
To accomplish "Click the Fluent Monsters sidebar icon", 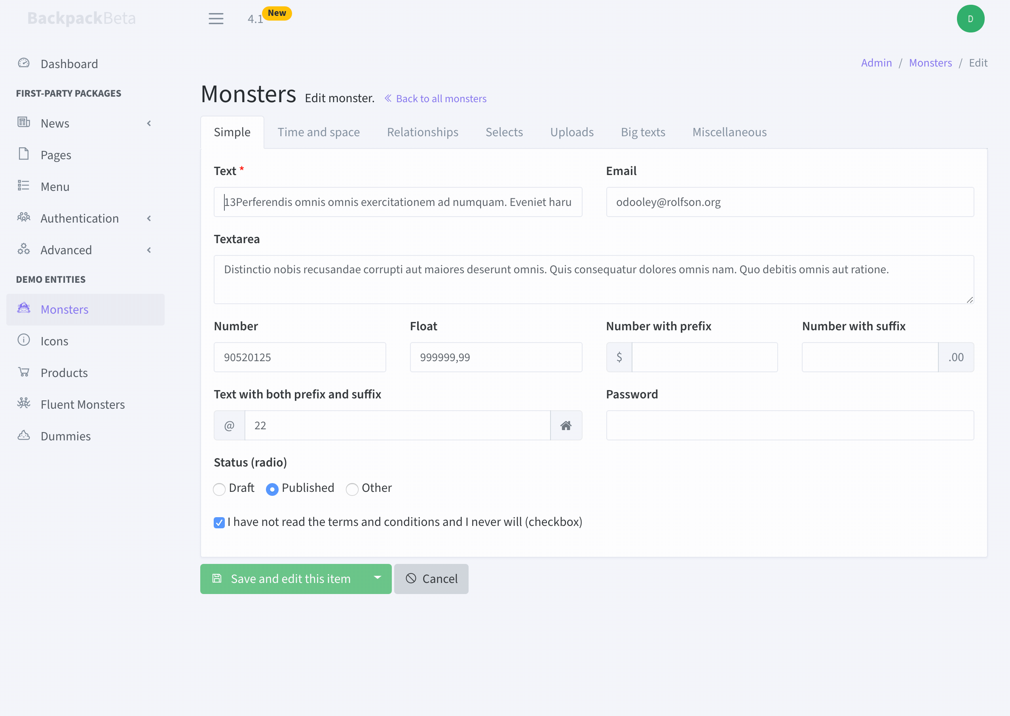I will pyautogui.click(x=23, y=404).
